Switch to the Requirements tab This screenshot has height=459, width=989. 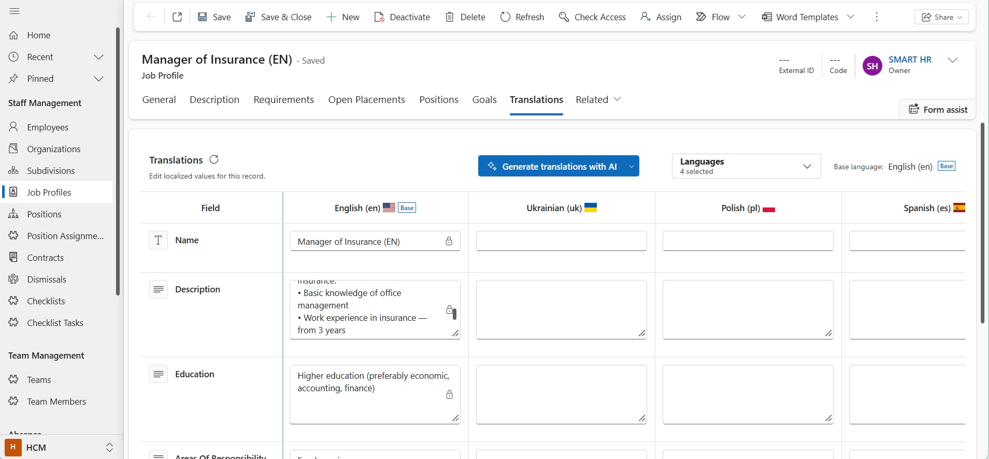(283, 99)
